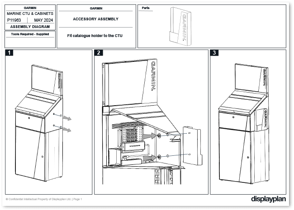
Task: Click the 'ASSEMBLY DIAGRAM' heading
Action: (30, 27)
